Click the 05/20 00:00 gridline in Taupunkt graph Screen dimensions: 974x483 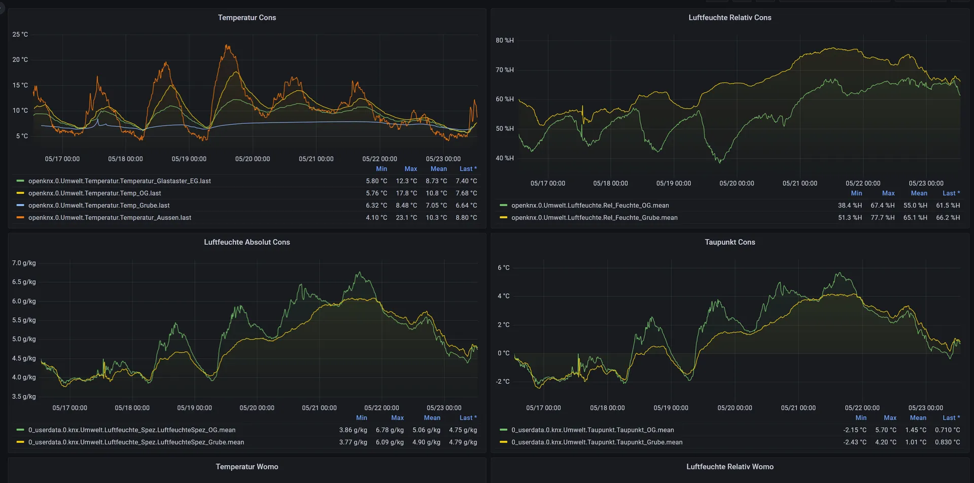(x=735, y=329)
